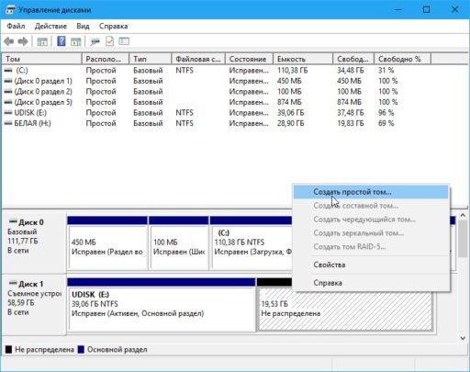This screenshot has height=372, width=470.
Task: Click the drive icon of Диск 0 раздел 1 row
Action: [8, 81]
